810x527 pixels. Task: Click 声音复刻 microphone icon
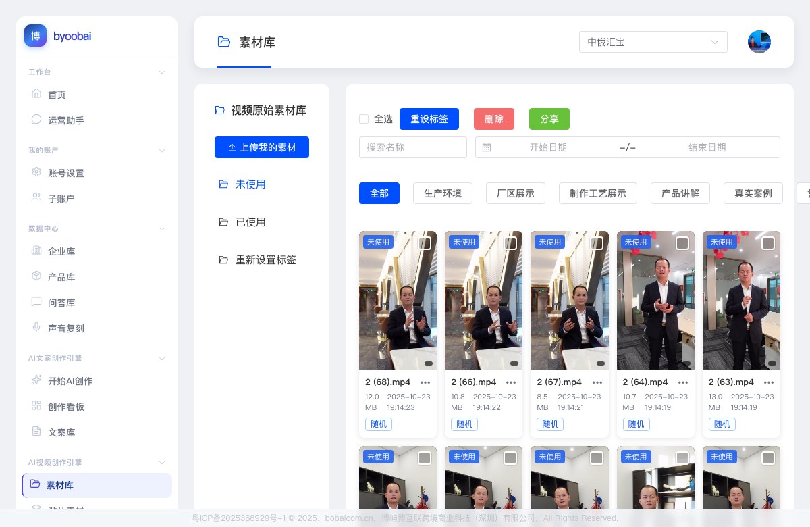coord(36,328)
